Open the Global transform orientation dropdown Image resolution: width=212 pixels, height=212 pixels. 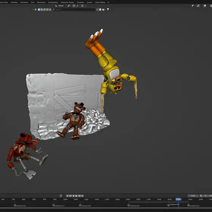click(x=61, y=6)
